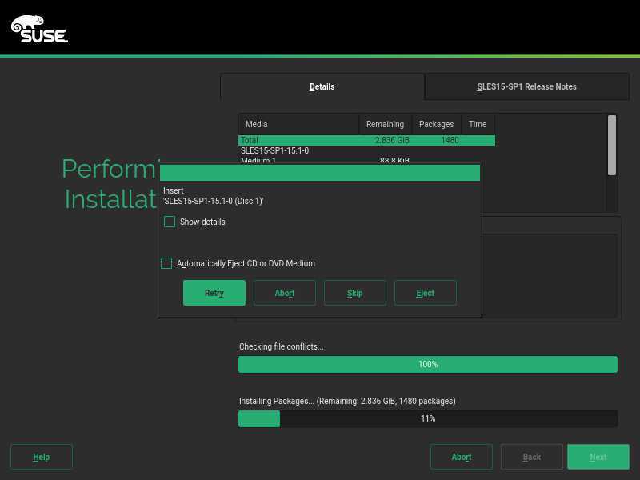
Task: Click Abort in the insert disc dialog
Action: tap(285, 293)
